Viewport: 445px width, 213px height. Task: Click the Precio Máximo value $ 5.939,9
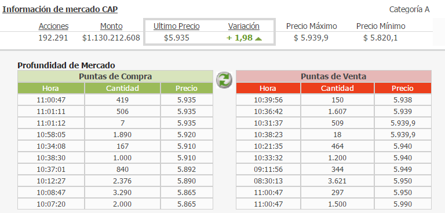click(x=311, y=38)
